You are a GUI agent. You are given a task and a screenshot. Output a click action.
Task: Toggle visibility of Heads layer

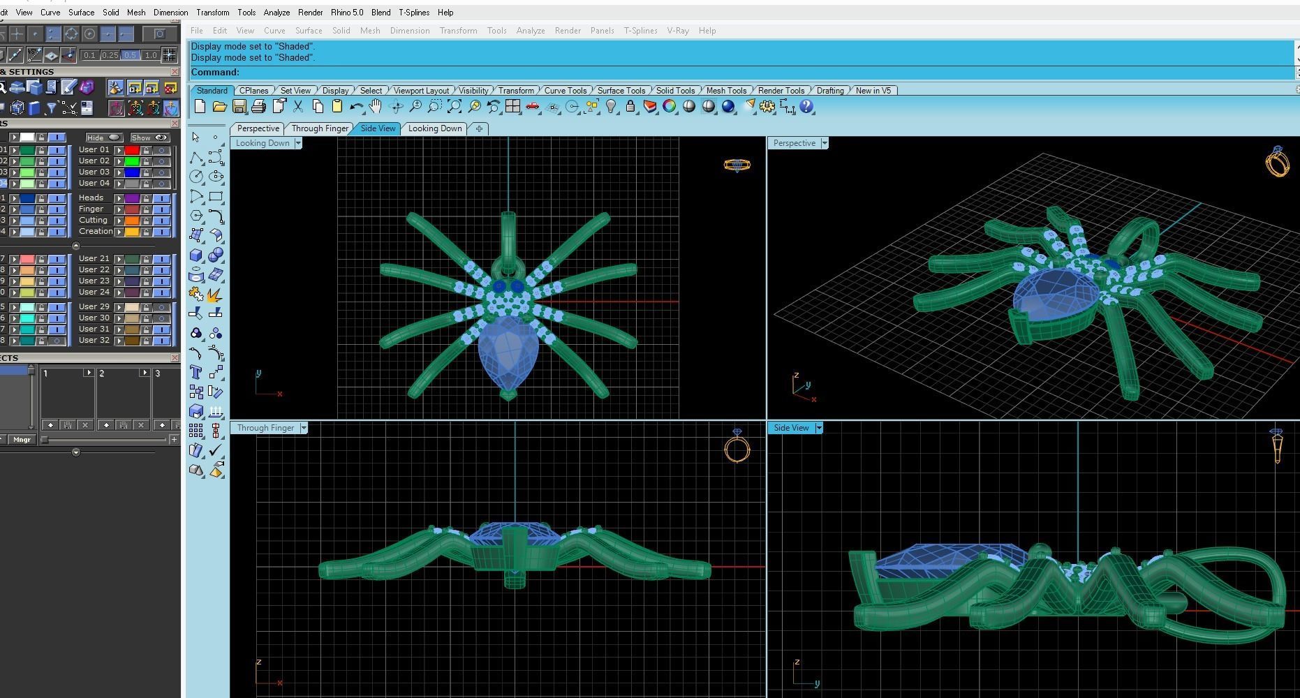click(162, 198)
